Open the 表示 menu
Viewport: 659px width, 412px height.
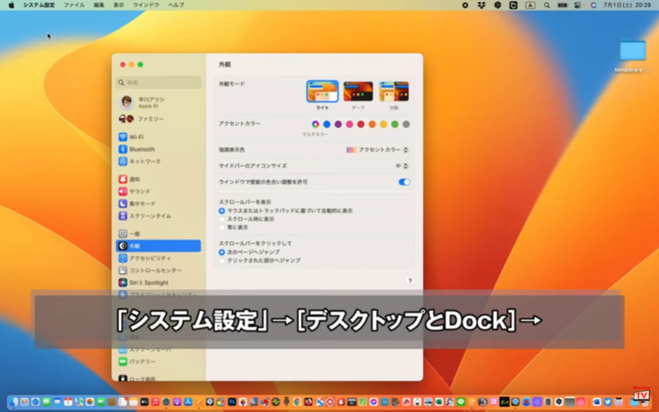point(119,5)
